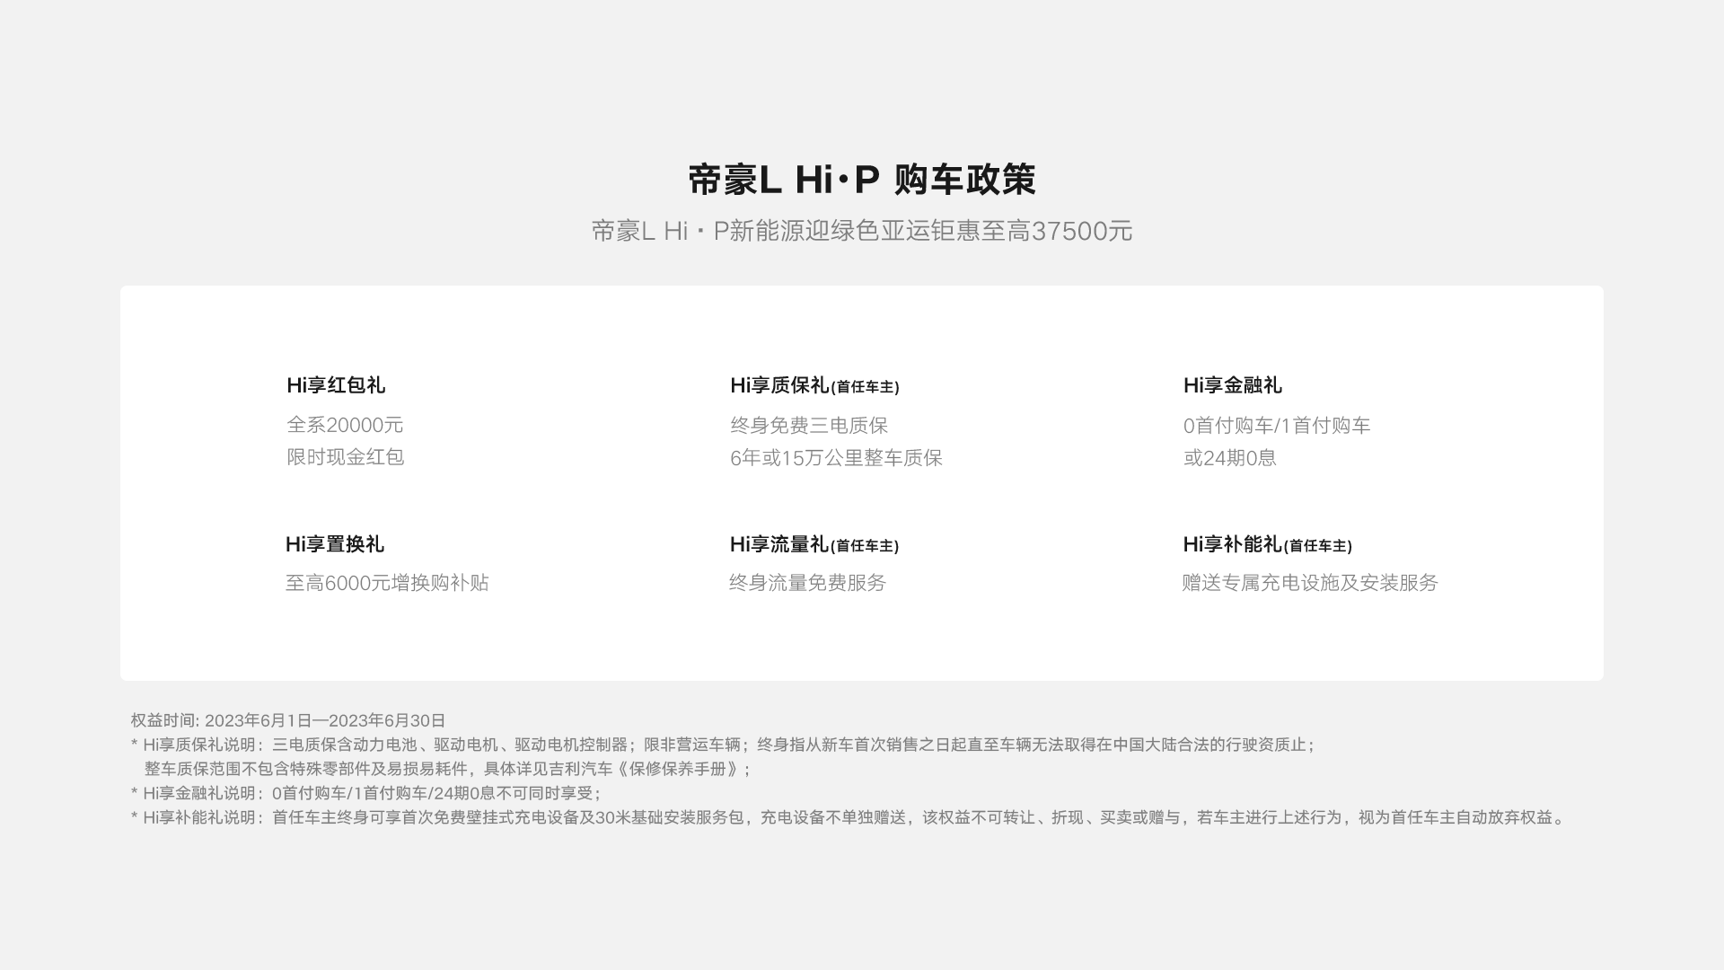Screen dimensions: 1724x970
Task: Click the 权益时间 date range line
Action: point(288,720)
